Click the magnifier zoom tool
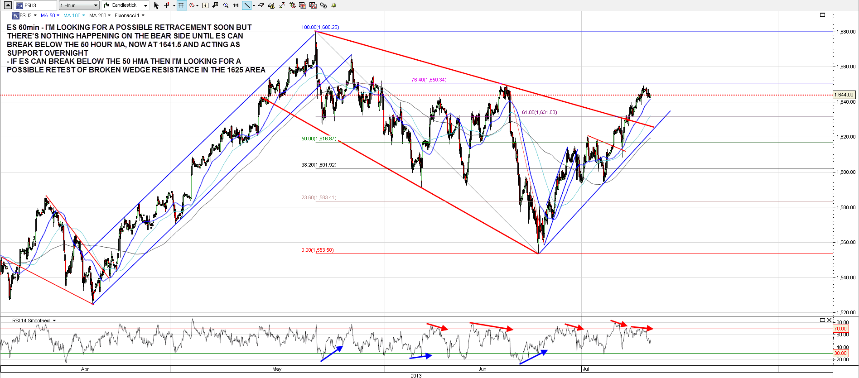This screenshot has width=859, height=378. [226, 5]
